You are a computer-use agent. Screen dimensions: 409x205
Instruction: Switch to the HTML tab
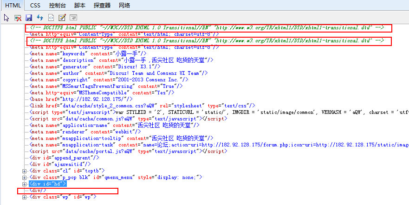[13, 6]
